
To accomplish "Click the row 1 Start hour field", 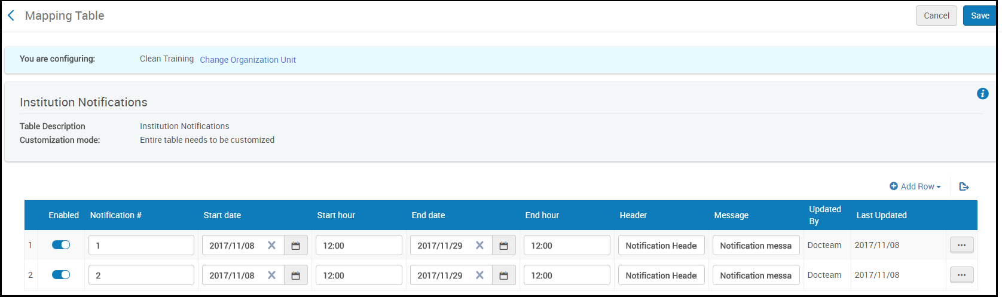I will [x=359, y=246].
